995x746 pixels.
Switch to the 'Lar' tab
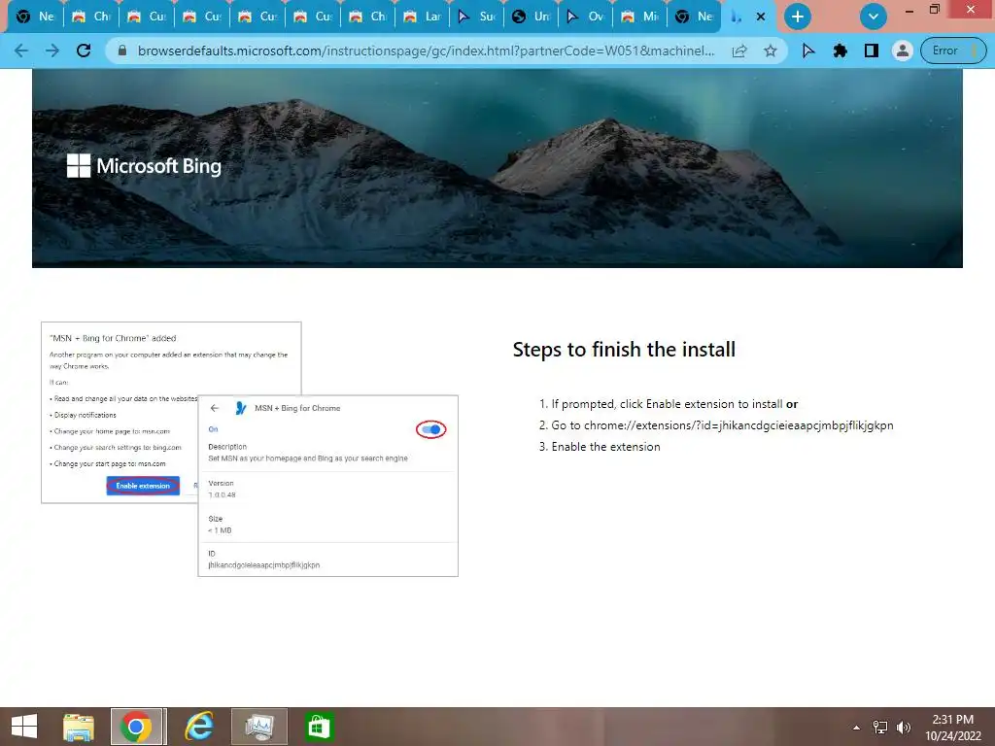click(x=424, y=17)
